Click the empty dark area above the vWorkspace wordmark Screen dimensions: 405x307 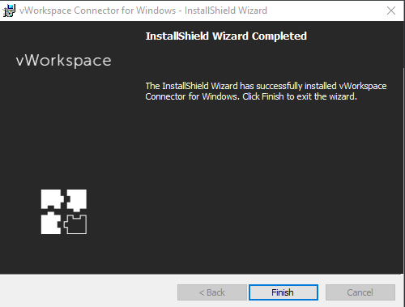(x=64, y=36)
